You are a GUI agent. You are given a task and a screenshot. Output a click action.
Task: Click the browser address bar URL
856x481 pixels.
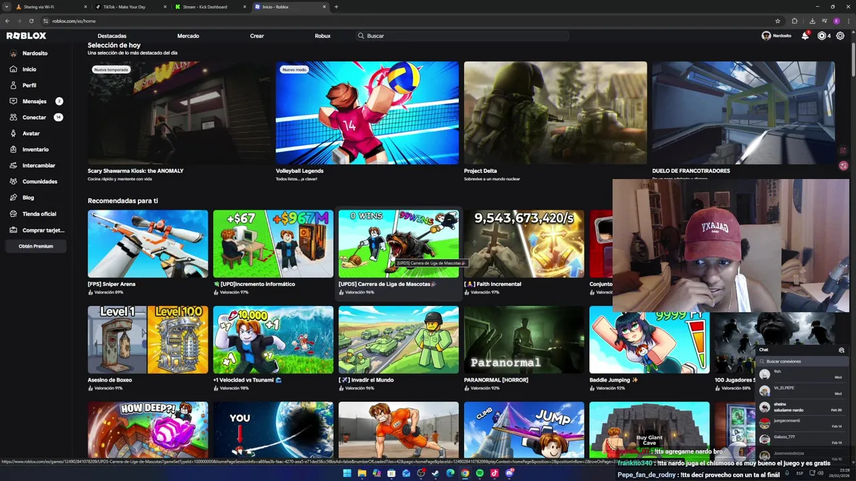pos(74,21)
